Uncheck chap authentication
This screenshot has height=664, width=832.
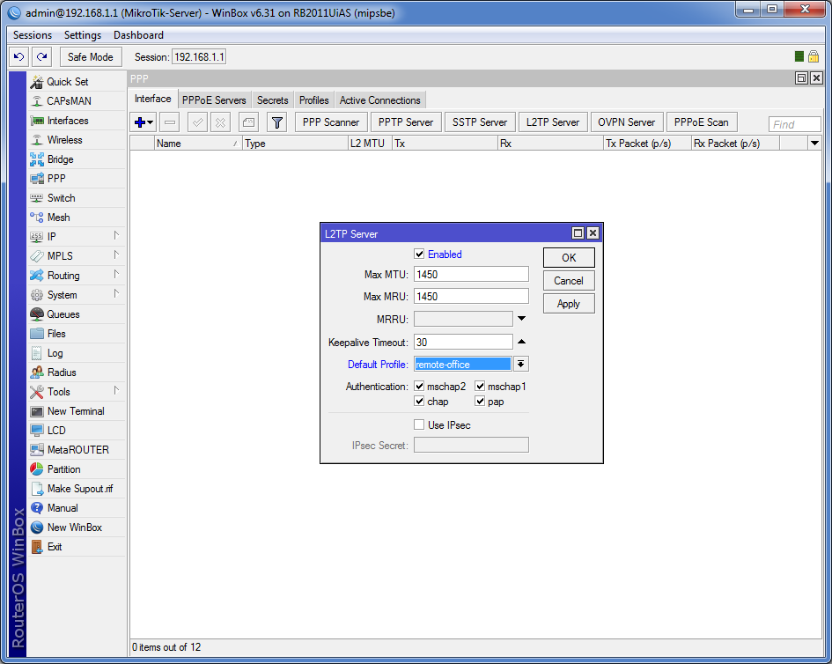pyautogui.click(x=419, y=401)
